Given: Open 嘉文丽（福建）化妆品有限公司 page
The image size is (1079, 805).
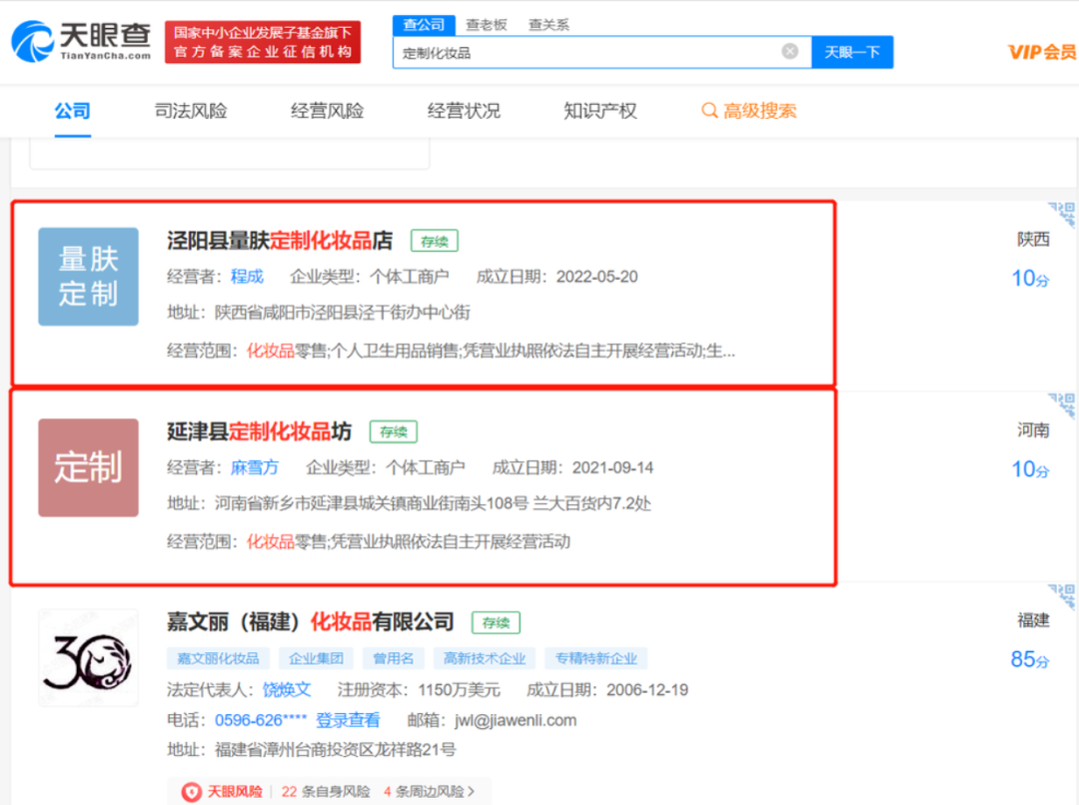Looking at the screenshot, I should (311, 622).
